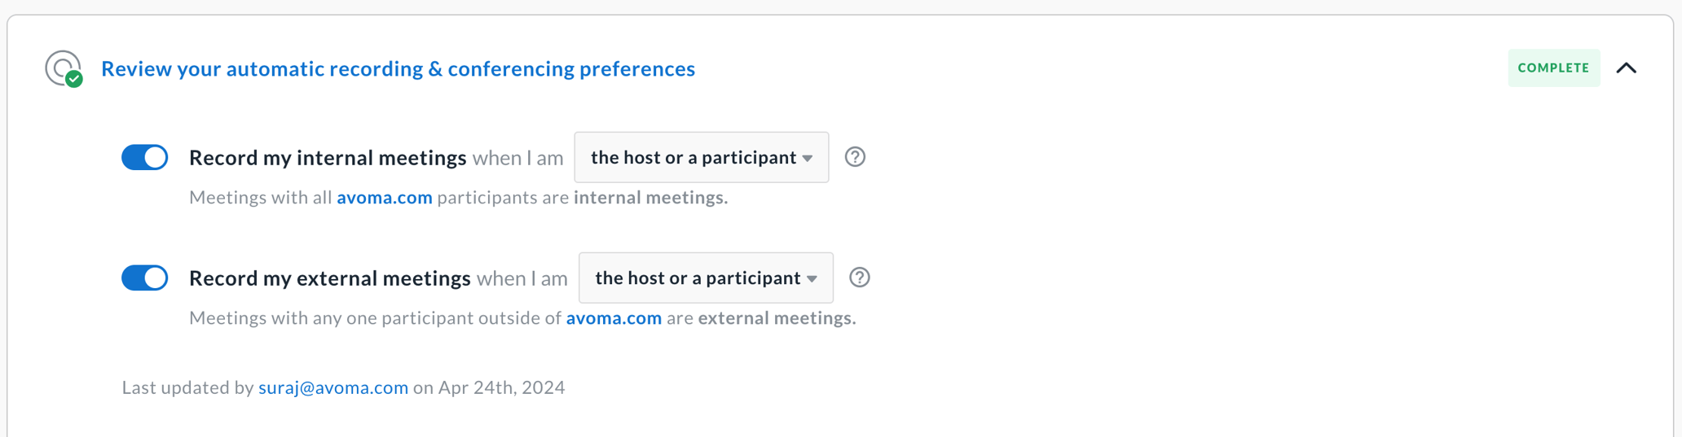Screen dimensions: 1682x437
Task: Click the Apr 24th, 2024 last updated date
Action: [x=501, y=387]
